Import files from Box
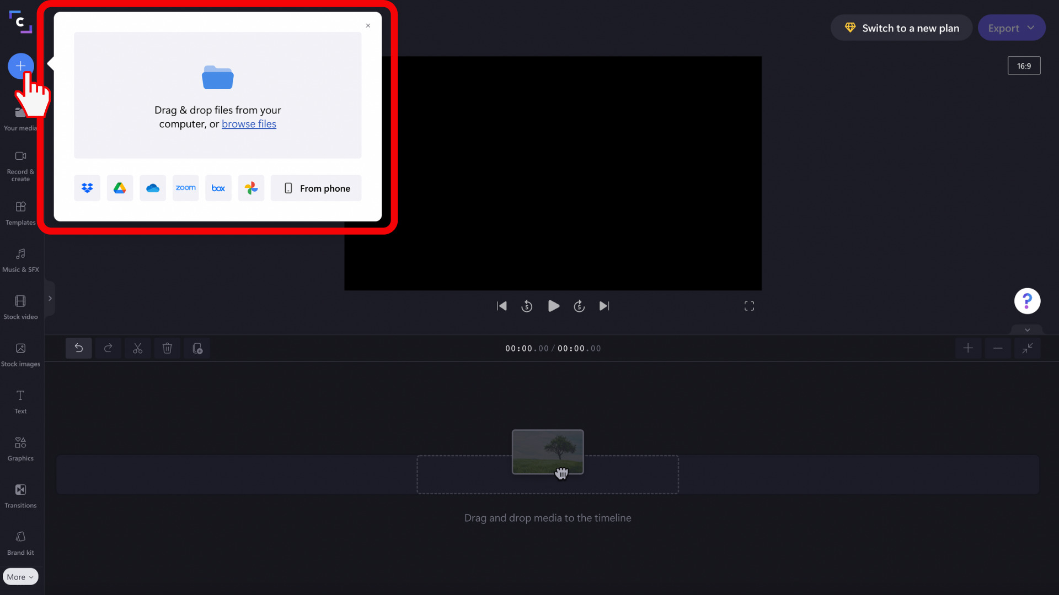 [218, 188]
